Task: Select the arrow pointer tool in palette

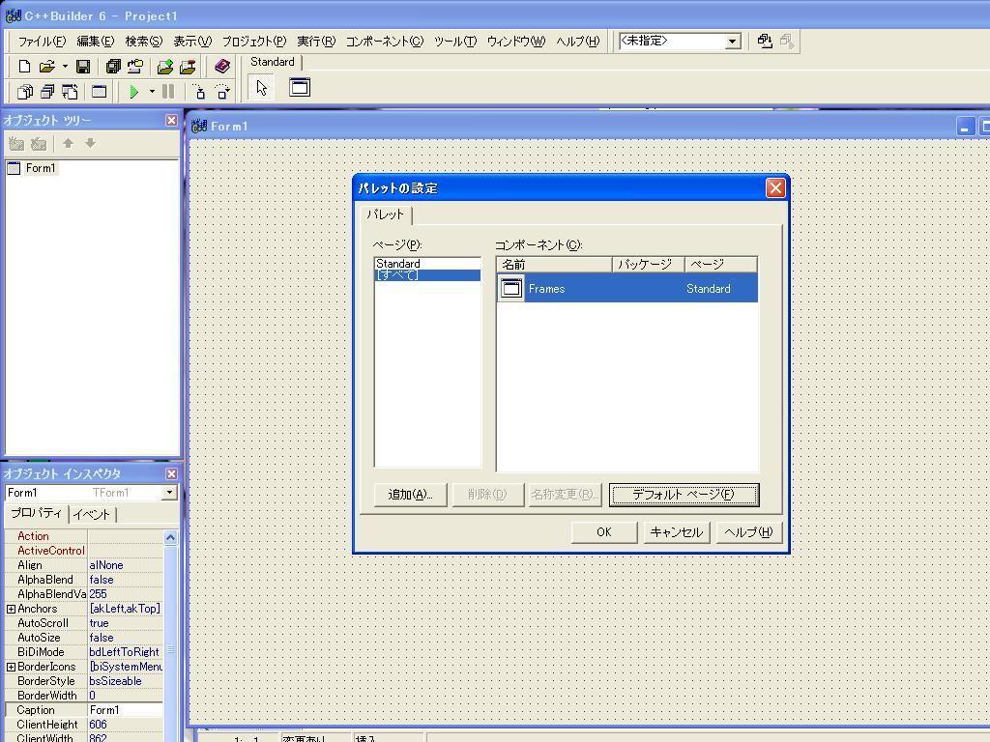Action: 261,88
